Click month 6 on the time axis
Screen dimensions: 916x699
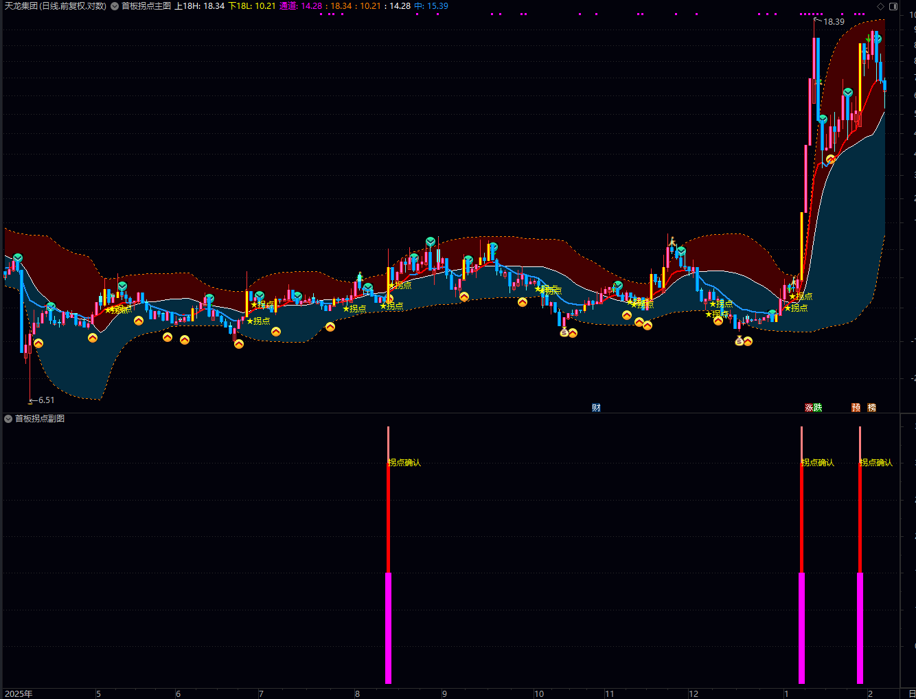pyautogui.click(x=178, y=694)
